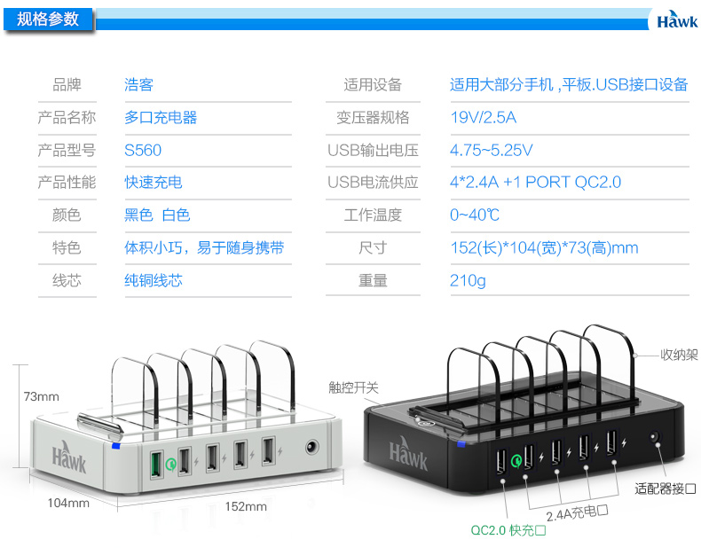The height and width of the screenshot is (555, 701).
Task: Click the 适配器接口 label
Action: (x=666, y=489)
